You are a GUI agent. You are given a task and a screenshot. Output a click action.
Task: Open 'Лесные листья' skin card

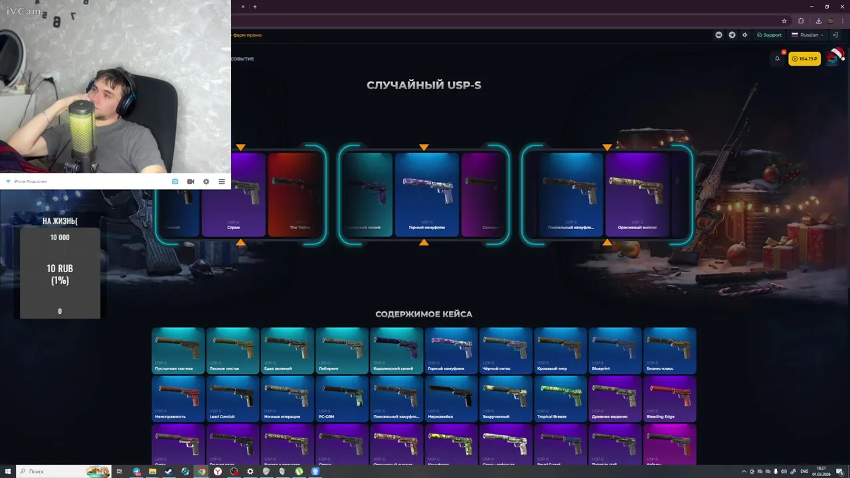[x=232, y=351]
